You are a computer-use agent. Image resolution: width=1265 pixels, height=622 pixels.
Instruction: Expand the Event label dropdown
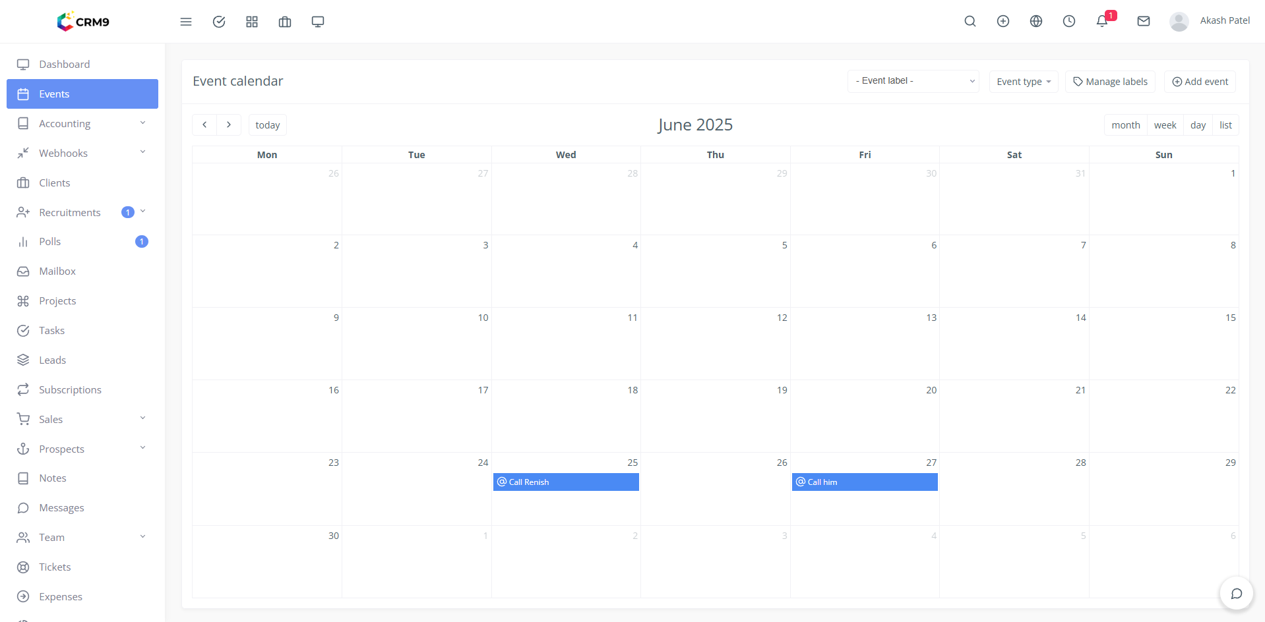click(x=913, y=81)
